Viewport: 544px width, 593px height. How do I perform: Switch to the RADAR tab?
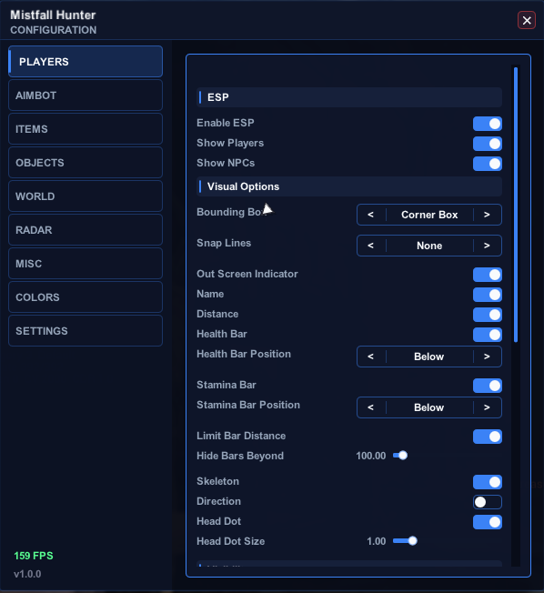pyautogui.click(x=86, y=230)
